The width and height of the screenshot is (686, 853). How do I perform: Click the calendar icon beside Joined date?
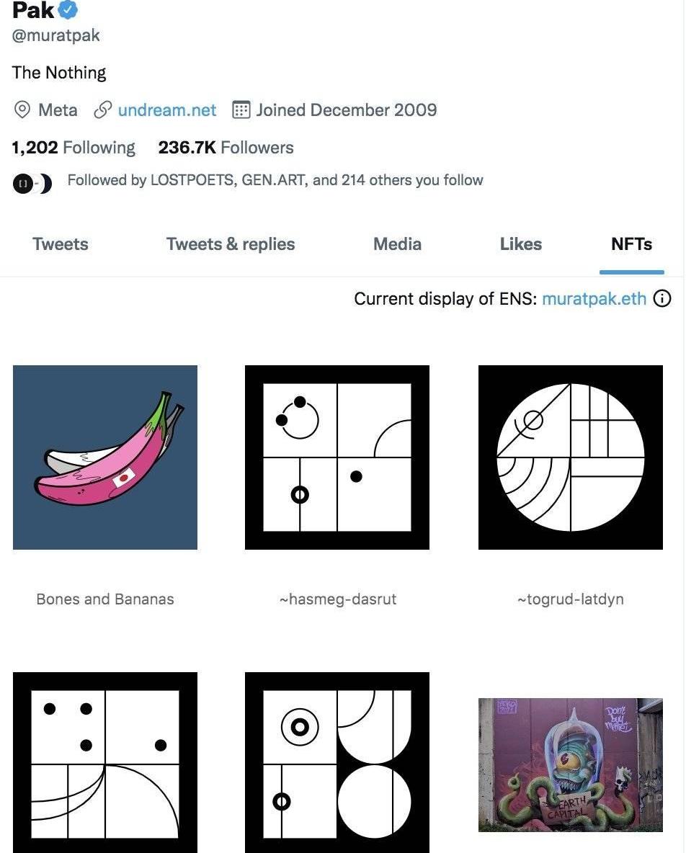[x=241, y=110]
